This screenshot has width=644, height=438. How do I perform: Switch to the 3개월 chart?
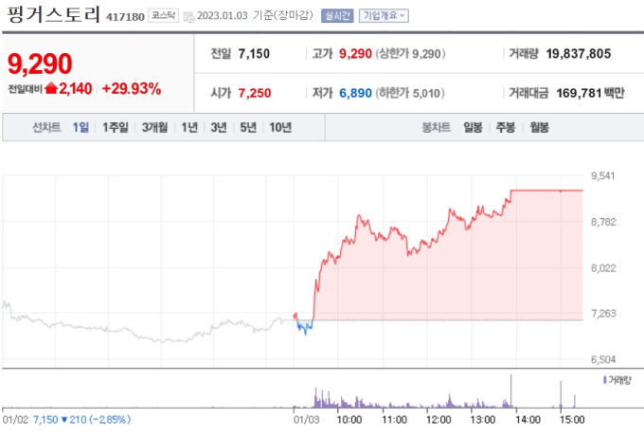point(154,127)
